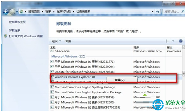Click the refresh button beside address bar
This screenshot has width=186, height=111.
pos(158,11)
